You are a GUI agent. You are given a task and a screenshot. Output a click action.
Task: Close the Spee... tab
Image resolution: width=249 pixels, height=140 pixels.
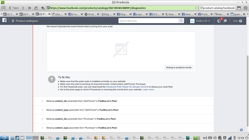(244, 14)
